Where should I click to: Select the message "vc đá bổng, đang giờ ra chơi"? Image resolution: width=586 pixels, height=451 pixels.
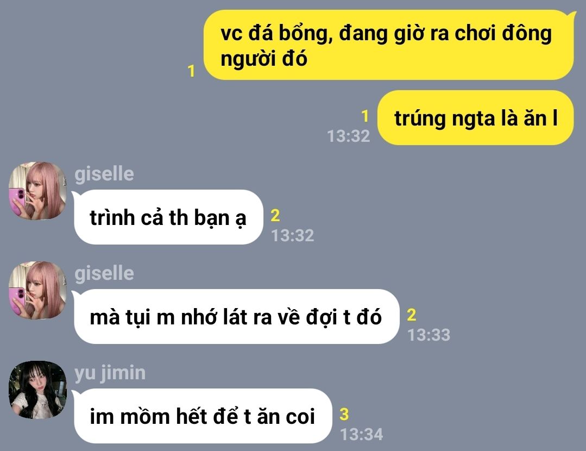389,45
